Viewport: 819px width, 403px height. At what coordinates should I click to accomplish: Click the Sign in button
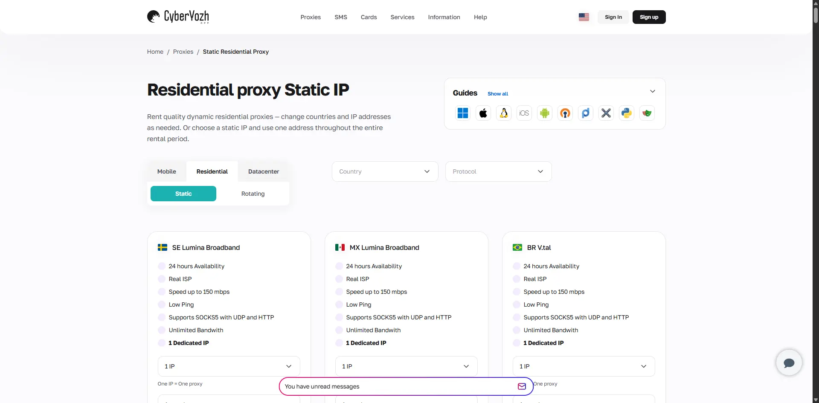point(613,17)
